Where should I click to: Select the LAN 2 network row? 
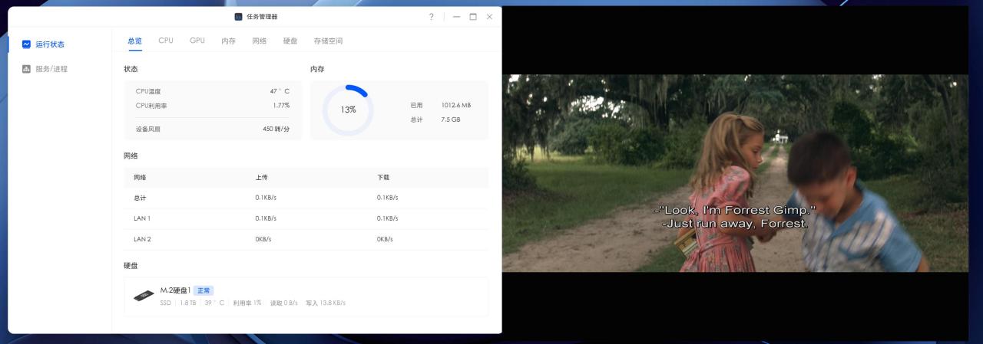(306, 239)
